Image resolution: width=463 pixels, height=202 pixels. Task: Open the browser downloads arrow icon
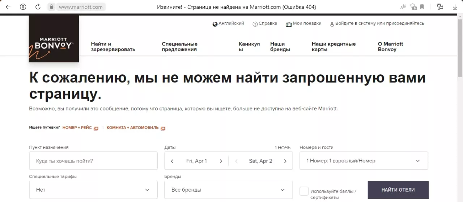pyautogui.click(x=455, y=7)
